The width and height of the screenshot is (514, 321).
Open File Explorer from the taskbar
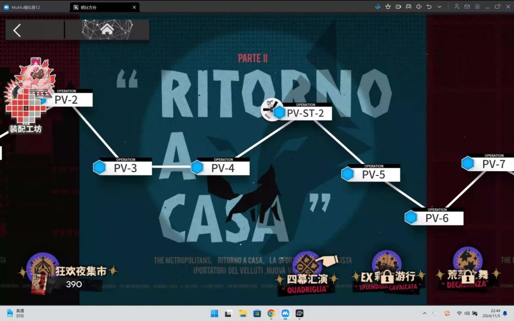[x=243, y=313]
